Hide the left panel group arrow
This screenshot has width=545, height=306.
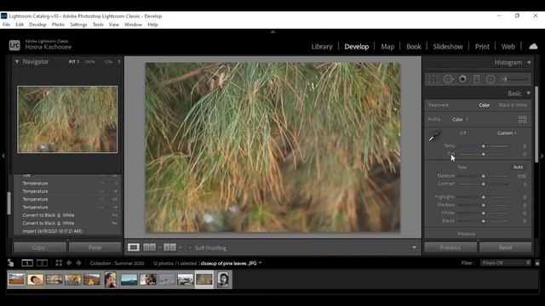click(x=3, y=156)
